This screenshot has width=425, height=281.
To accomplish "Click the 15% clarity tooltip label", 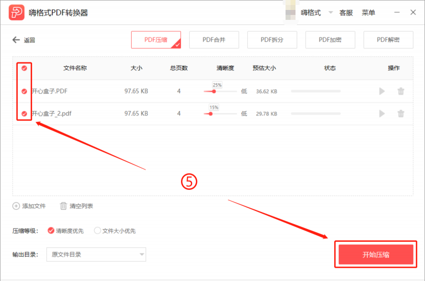I will (x=214, y=107).
